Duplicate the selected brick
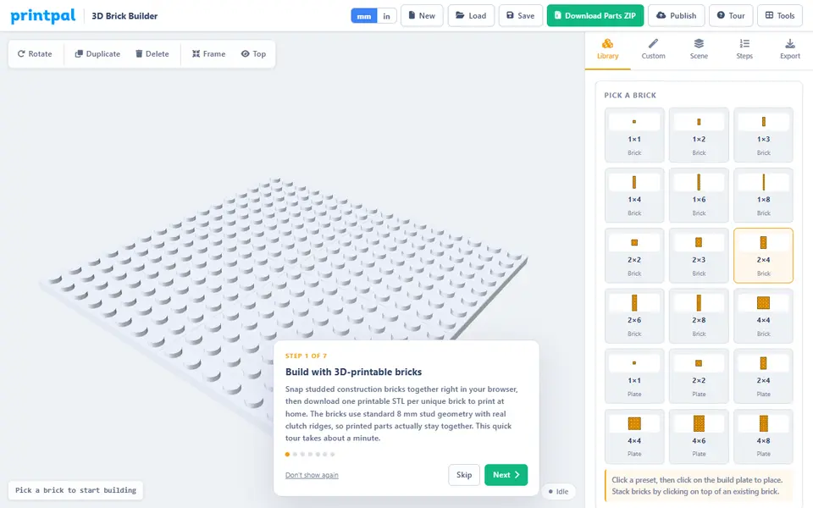Image resolution: width=813 pixels, height=508 pixels. 97,54
